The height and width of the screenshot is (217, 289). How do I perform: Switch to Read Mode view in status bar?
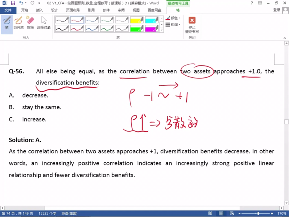point(210,214)
